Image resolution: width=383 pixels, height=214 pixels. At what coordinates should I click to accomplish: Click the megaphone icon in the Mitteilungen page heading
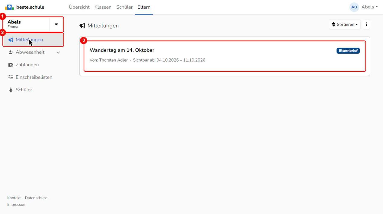tap(82, 26)
